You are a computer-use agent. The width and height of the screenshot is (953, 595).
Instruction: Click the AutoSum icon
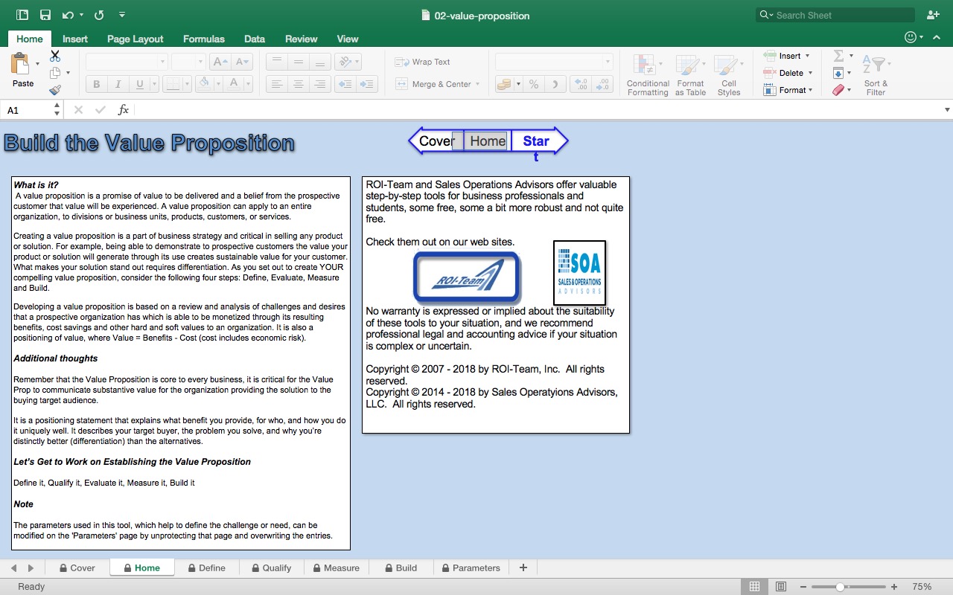pyautogui.click(x=839, y=55)
